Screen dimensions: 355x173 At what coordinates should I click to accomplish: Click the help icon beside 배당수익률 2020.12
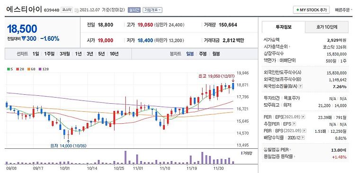pos(303,138)
